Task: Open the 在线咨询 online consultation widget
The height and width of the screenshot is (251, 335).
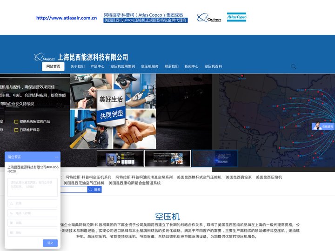Action: click(x=323, y=126)
